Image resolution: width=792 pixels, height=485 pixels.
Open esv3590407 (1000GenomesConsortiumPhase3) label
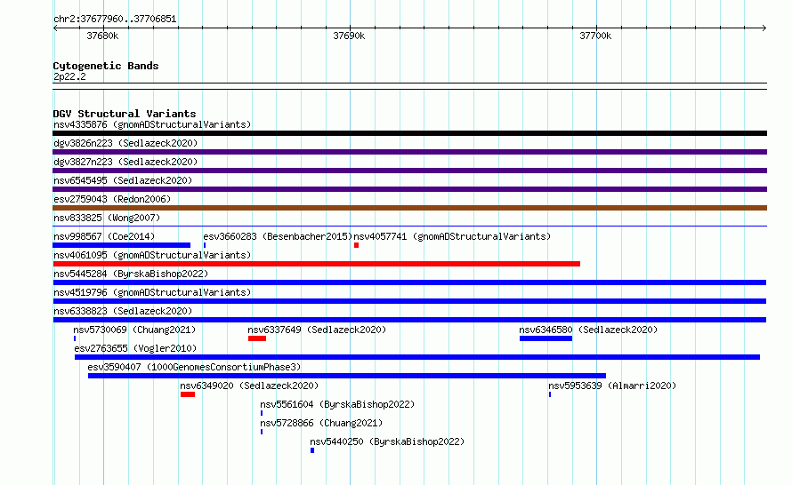(x=194, y=367)
